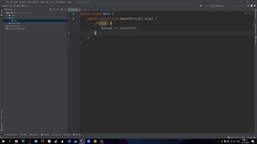Toggle the Project side tab
This screenshot has height=144, width=257.
pyautogui.click(x=2, y=12)
